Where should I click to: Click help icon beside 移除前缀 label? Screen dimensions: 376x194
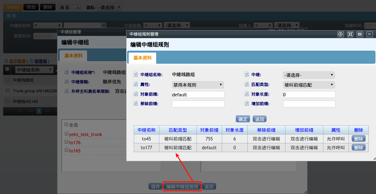pyautogui.click(x=136, y=104)
